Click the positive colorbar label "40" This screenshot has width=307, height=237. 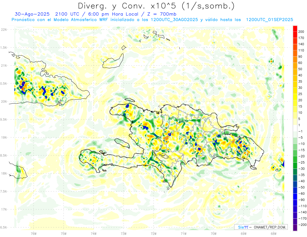(x=300, y=75)
